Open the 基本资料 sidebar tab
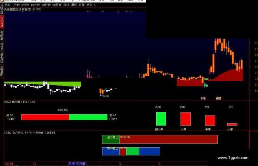The height and width of the screenshot is (166, 258). tap(2, 58)
